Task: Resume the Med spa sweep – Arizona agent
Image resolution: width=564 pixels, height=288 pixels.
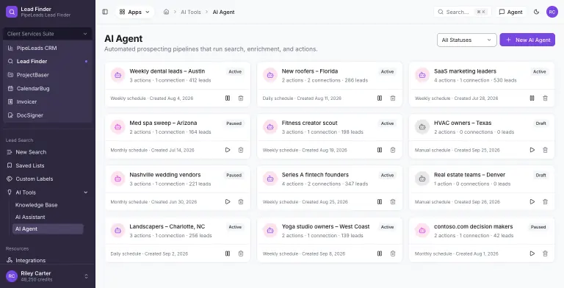Action: pos(228,150)
